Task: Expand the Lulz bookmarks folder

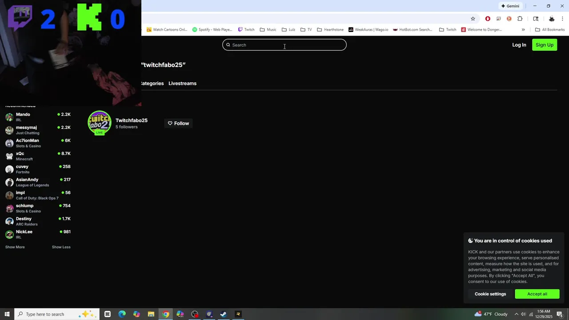Action: pyautogui.click(x=289, y=30)
